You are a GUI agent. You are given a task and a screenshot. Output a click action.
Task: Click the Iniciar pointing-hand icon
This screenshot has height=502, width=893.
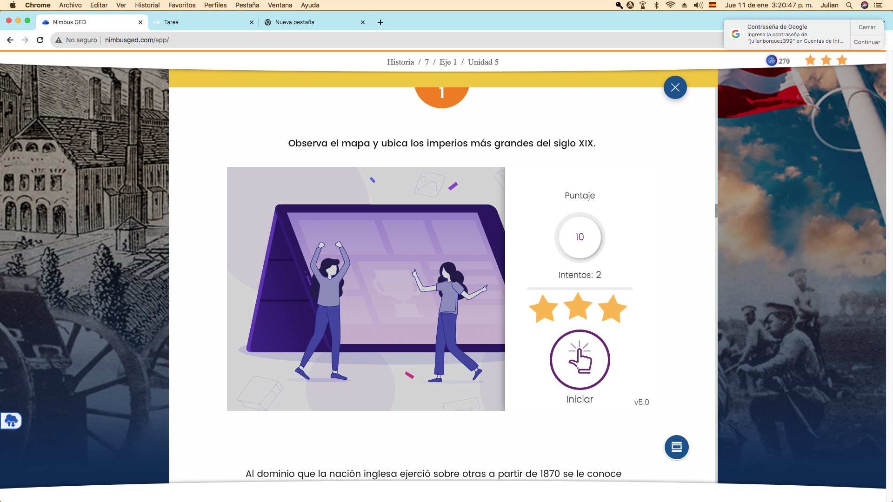click(580, 360)
